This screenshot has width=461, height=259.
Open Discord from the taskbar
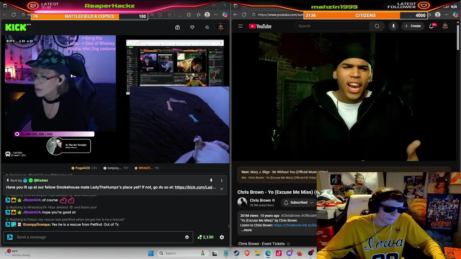click(x=289, y=253)
